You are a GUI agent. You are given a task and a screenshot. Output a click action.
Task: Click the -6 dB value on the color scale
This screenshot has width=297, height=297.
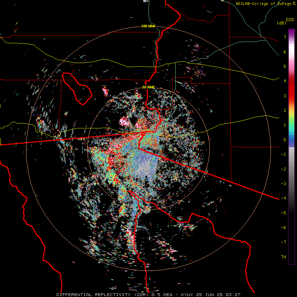click(283, 227)
